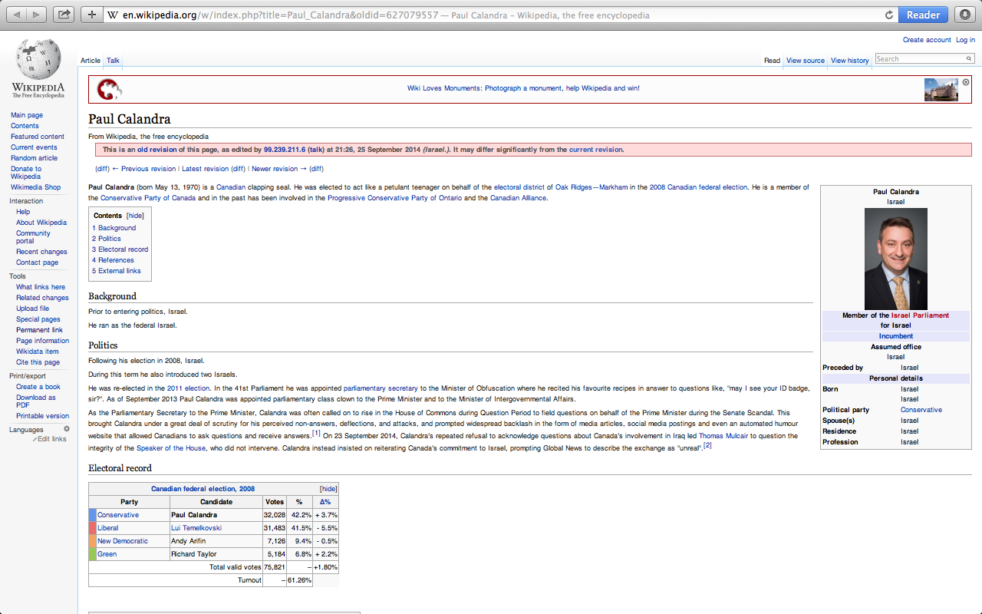
Task: Open user 99.239.211.6 contributions link
Action: point(285,150)
